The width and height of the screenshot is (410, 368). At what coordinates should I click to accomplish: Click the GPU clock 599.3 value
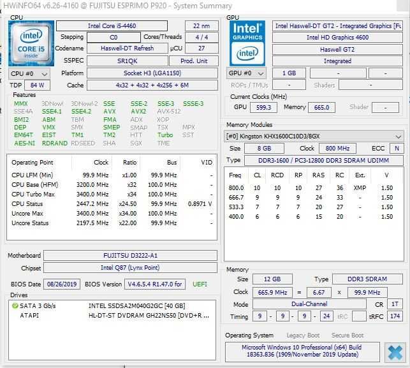point(263,108)
